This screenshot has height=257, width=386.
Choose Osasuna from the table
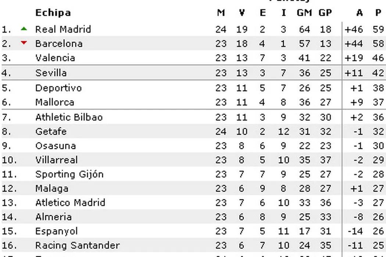[56, 146]
